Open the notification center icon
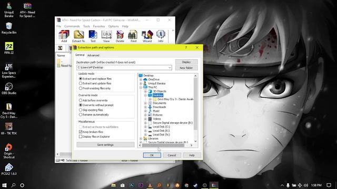Screen dimensions: 337x189 (x=329, y=185)
